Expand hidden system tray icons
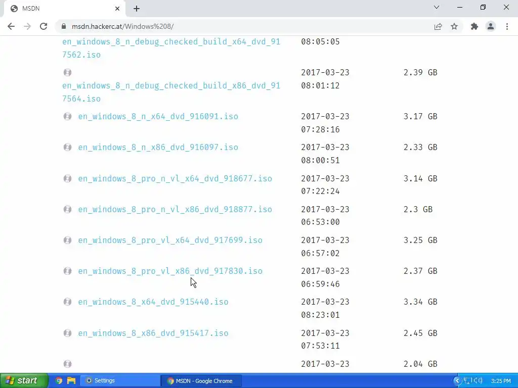This screenshot has height=388, width=518. [457, 381]
